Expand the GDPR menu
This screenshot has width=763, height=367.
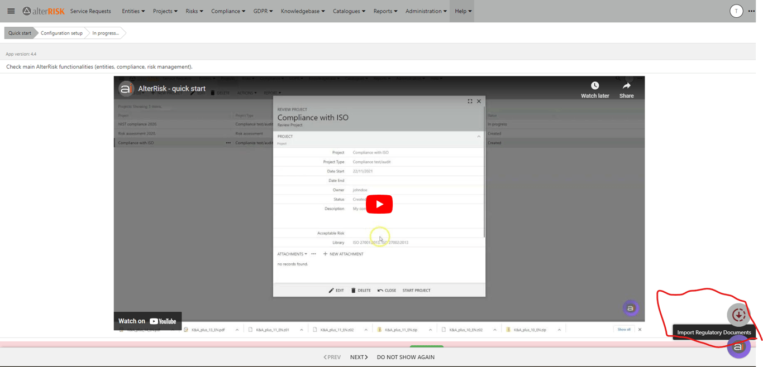pos(263,11)
